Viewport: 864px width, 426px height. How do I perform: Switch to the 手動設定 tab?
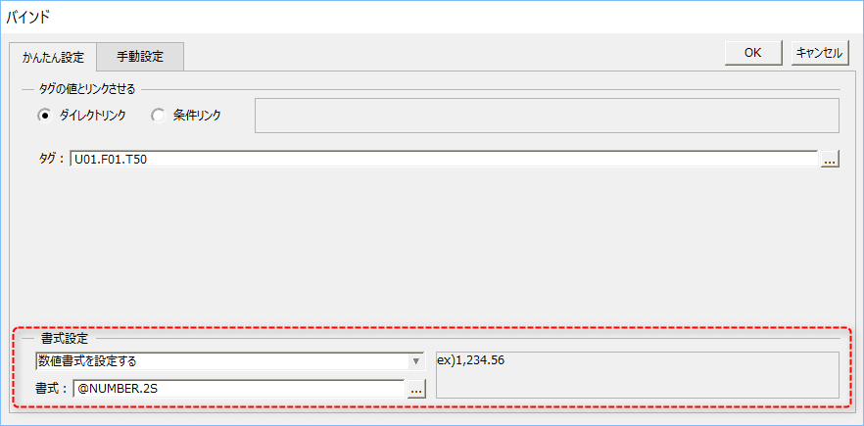click(140, 57)
